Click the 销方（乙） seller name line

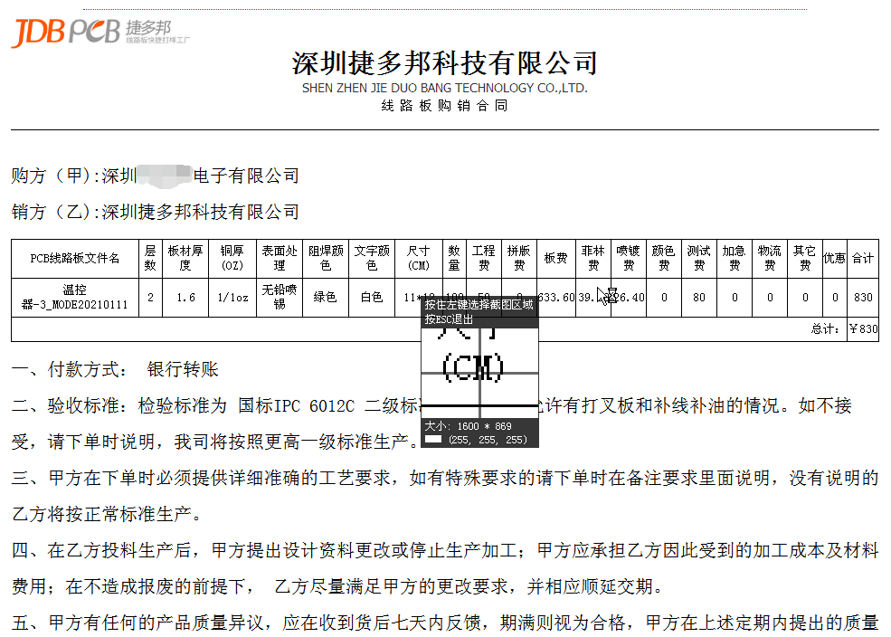155,212
